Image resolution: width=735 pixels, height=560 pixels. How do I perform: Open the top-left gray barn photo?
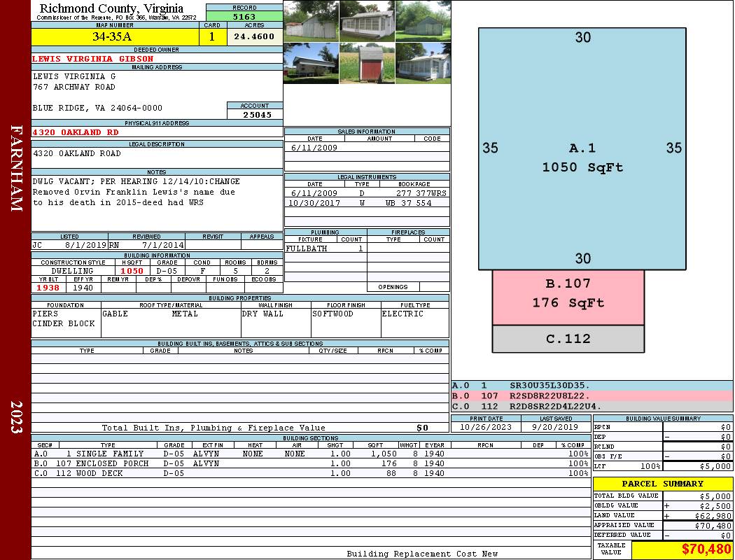(x=311, y=21)
